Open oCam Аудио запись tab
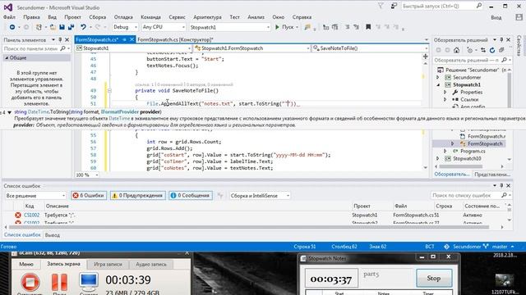This screenshot has width=526, height=295. click(x=151, y=264)
